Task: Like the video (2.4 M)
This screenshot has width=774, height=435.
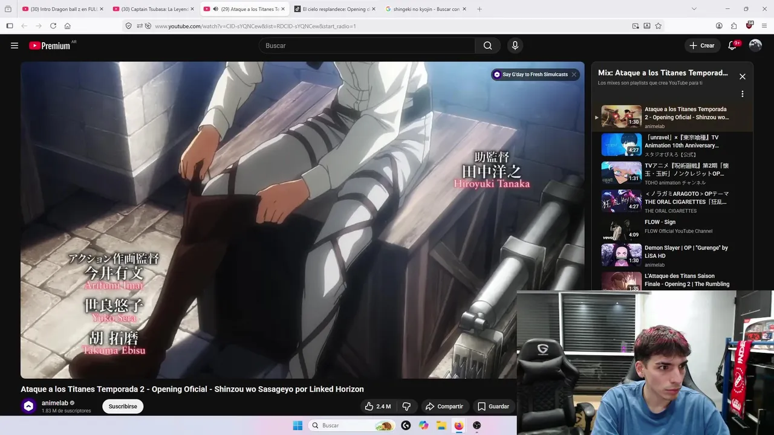Action: point(377,407)
